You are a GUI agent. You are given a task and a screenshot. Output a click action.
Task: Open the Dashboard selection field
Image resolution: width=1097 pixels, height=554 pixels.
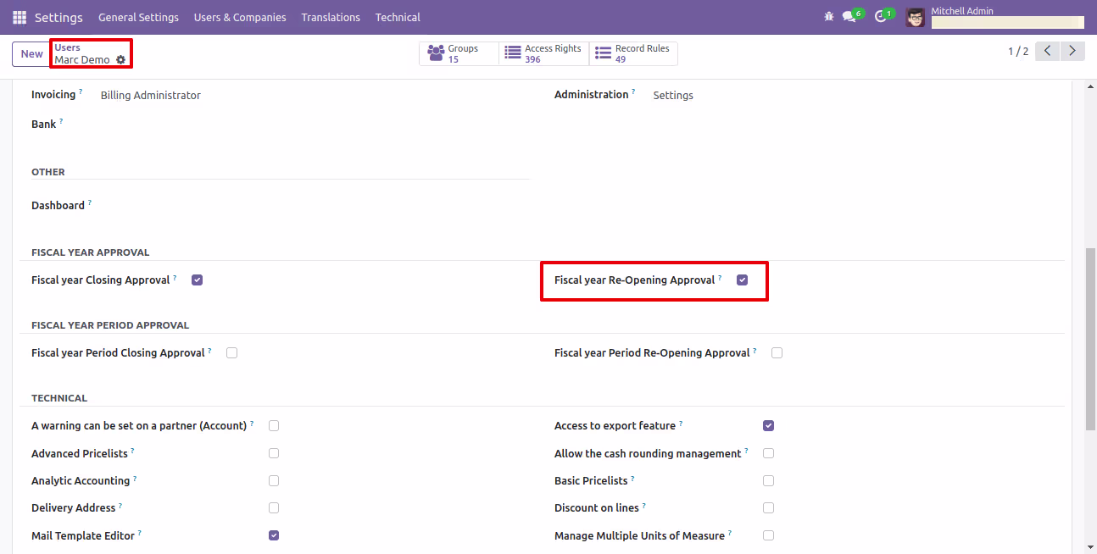click(x=314, y=205)
